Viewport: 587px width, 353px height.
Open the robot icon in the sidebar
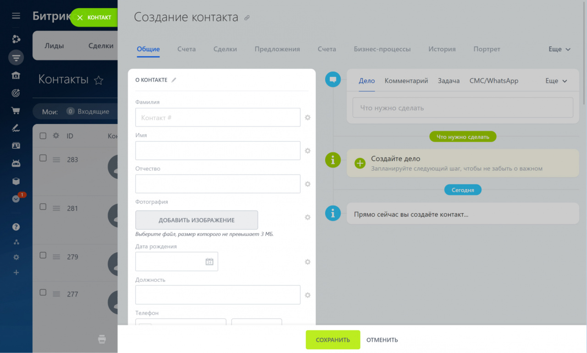coord(16,163)
